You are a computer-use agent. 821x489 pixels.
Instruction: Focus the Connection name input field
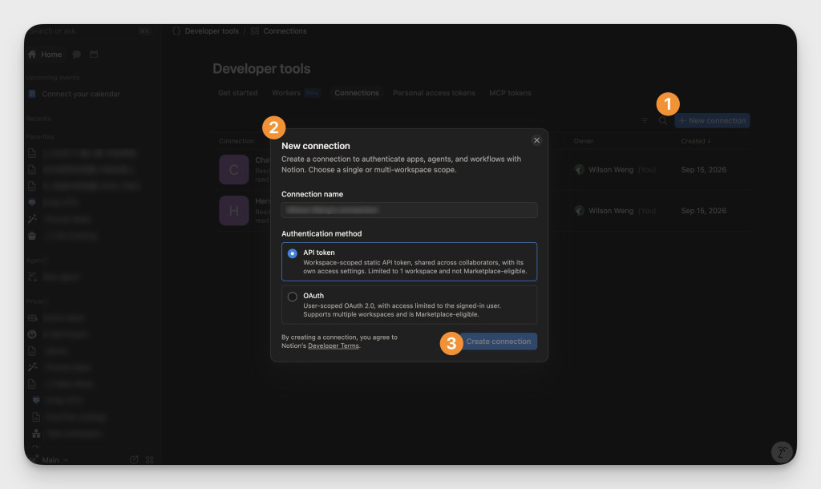[x=409, y=210]
